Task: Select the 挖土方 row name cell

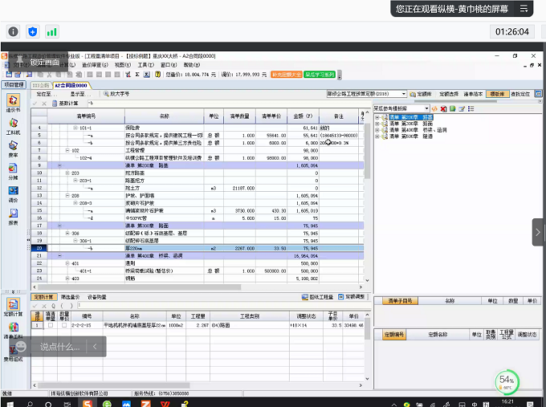Action: click(164, 188)
